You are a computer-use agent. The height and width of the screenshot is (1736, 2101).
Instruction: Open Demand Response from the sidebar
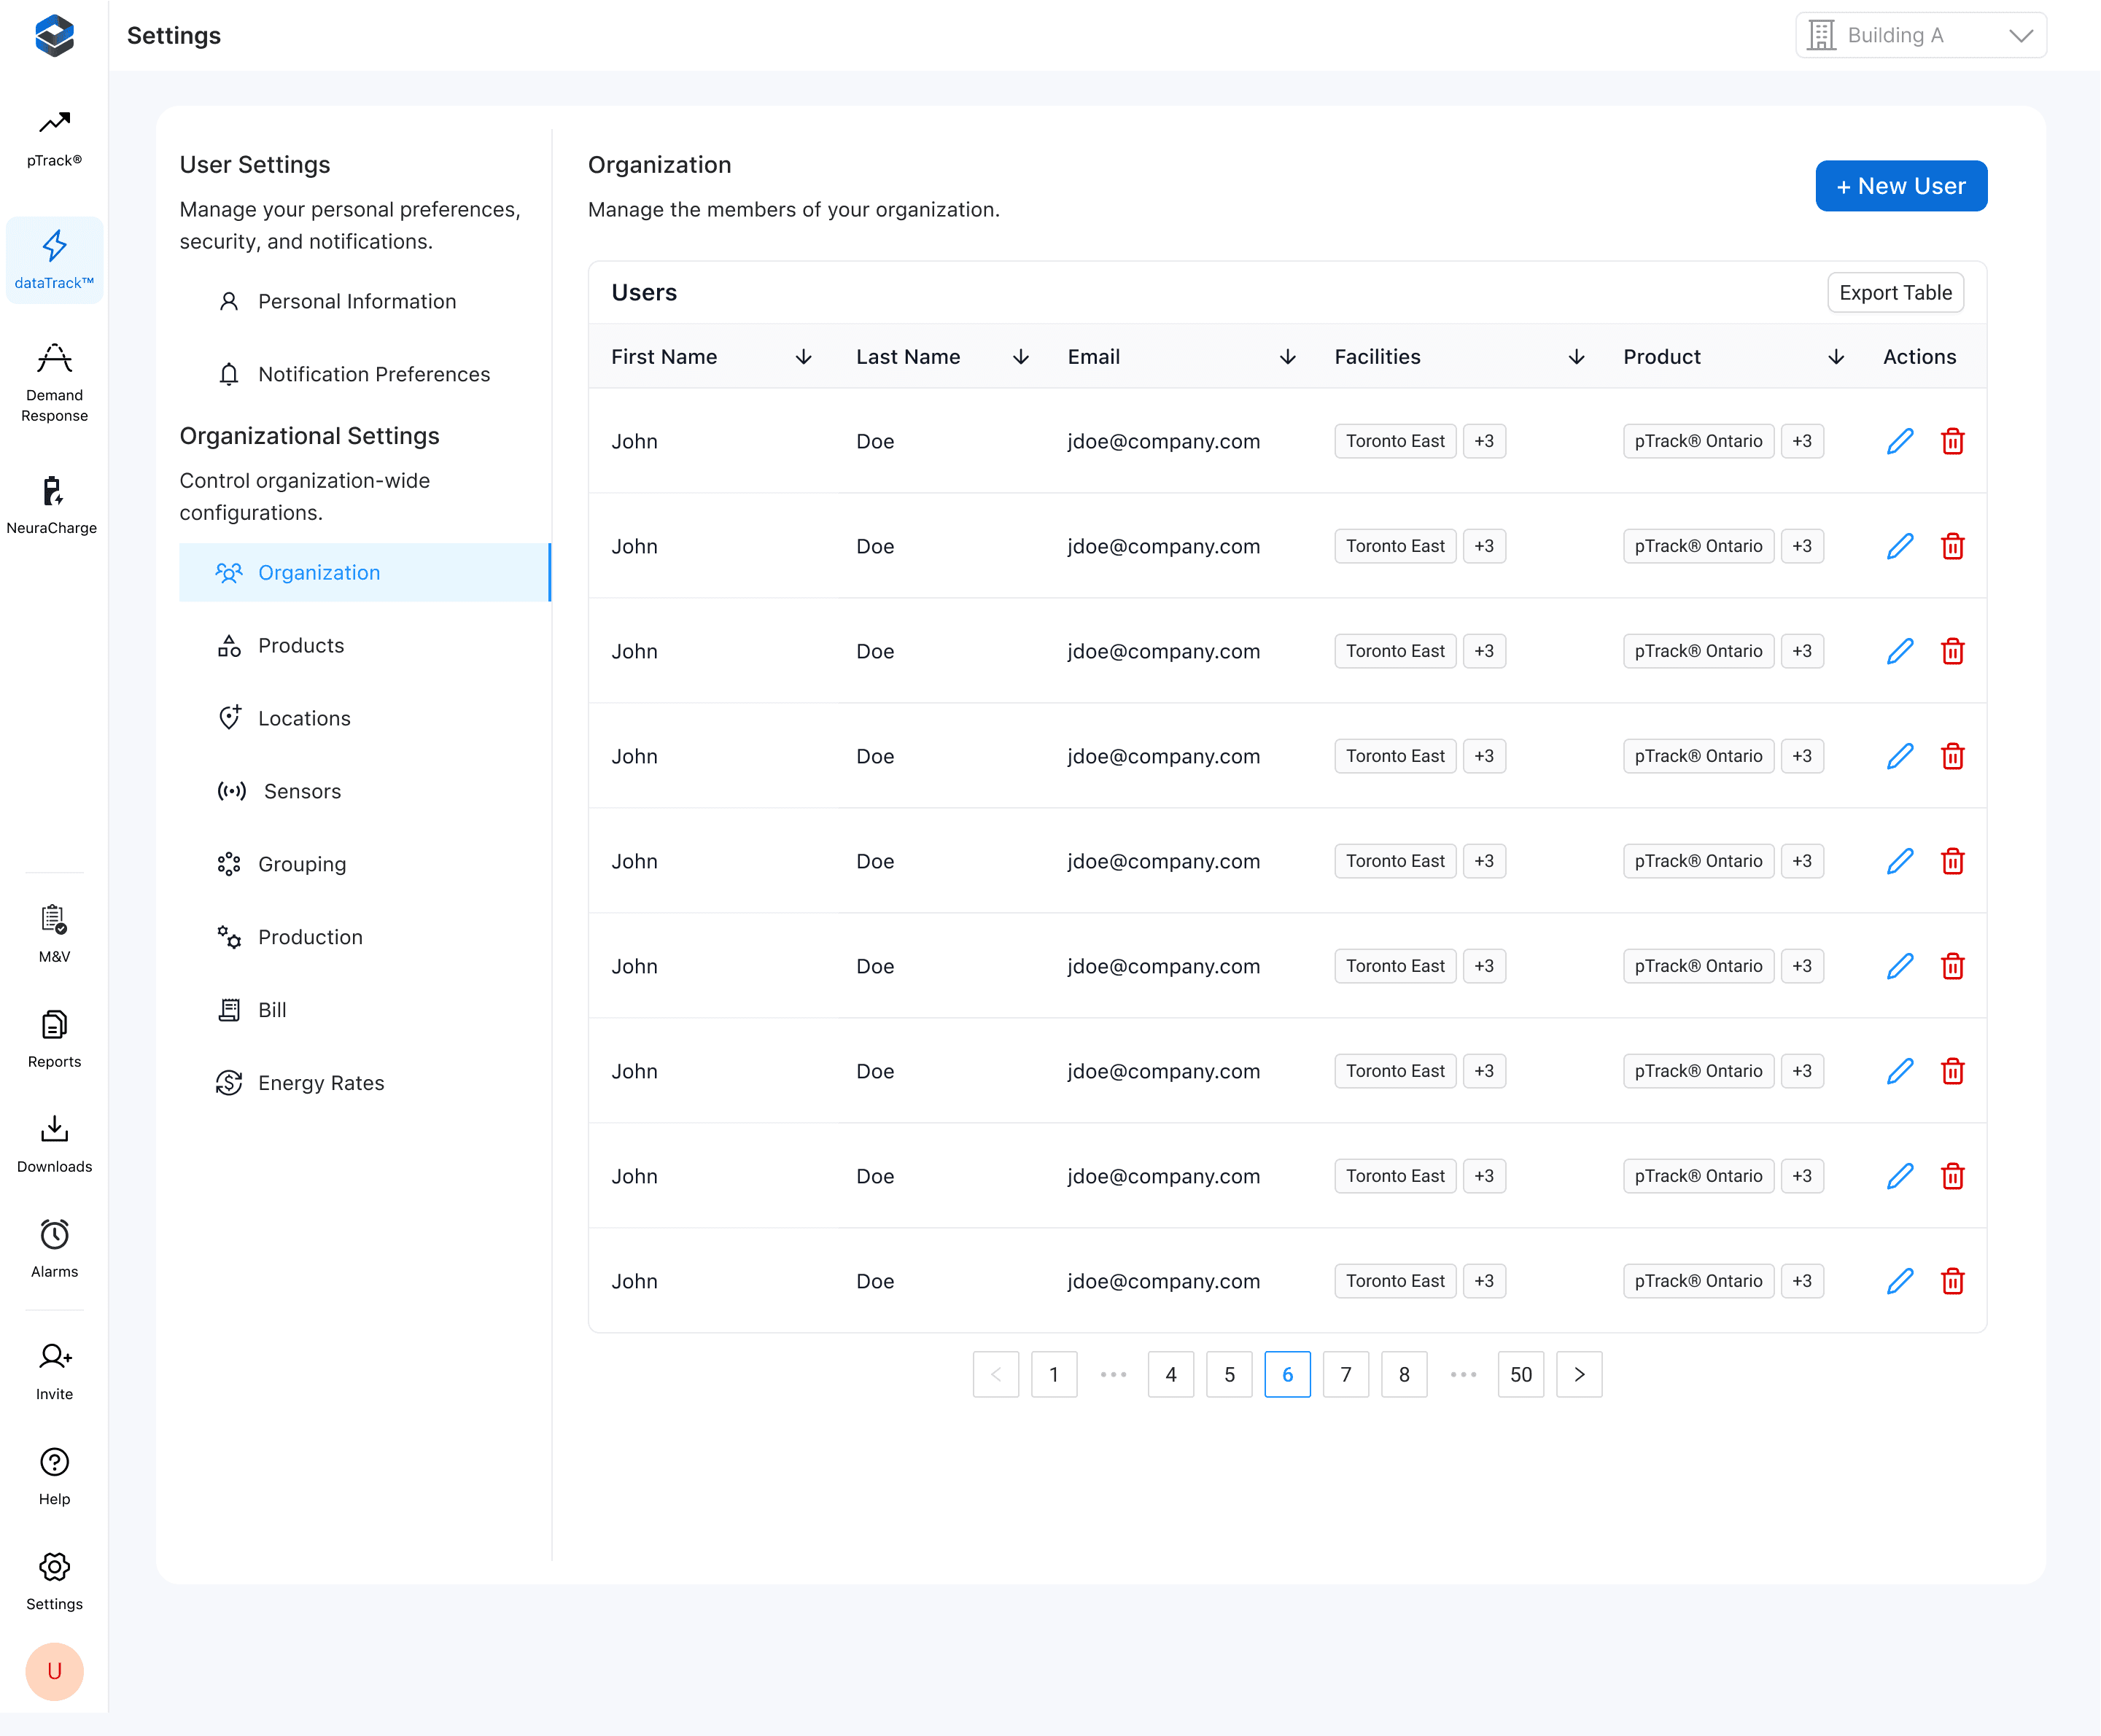pos(54,381)
